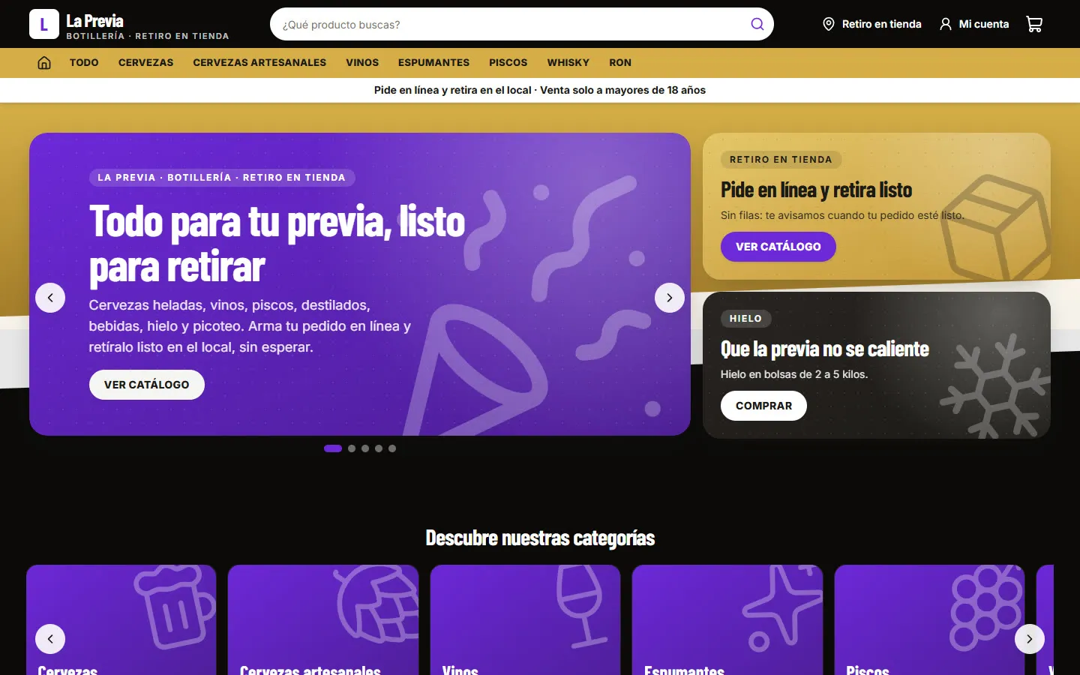
Task: Select the second carousel slide dot
Action: (x=352, y=448)
